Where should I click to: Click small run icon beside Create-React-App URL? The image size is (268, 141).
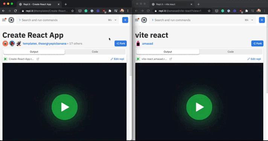click(5, 59)
